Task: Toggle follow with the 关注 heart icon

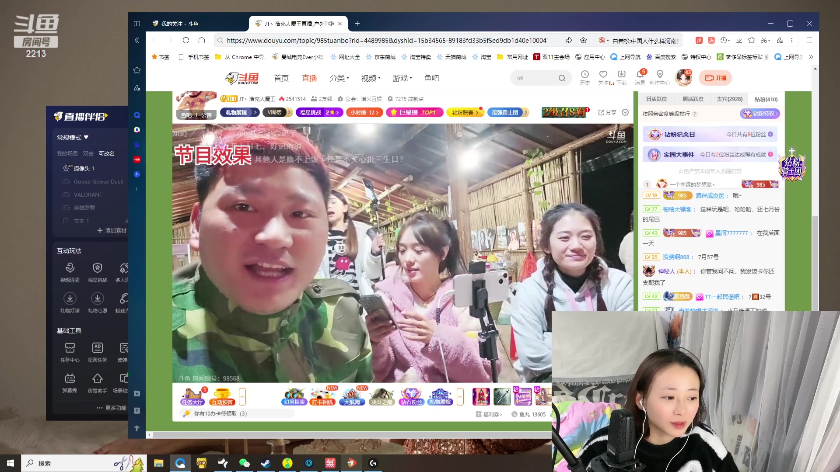Action: tap(603, 74)
